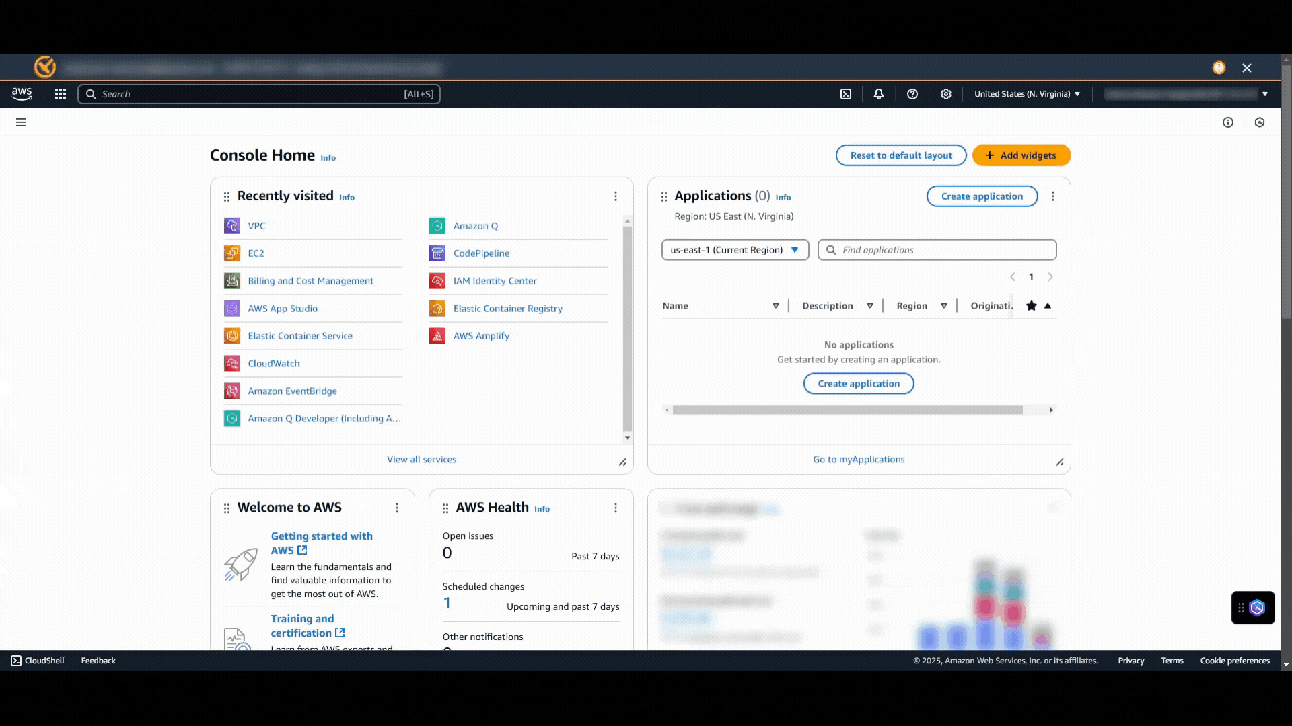Open the us-east-1 (Current Region) dropdown
This screenshot has width=1292, height=726.
pyautogui.click(x=734, y=249)
